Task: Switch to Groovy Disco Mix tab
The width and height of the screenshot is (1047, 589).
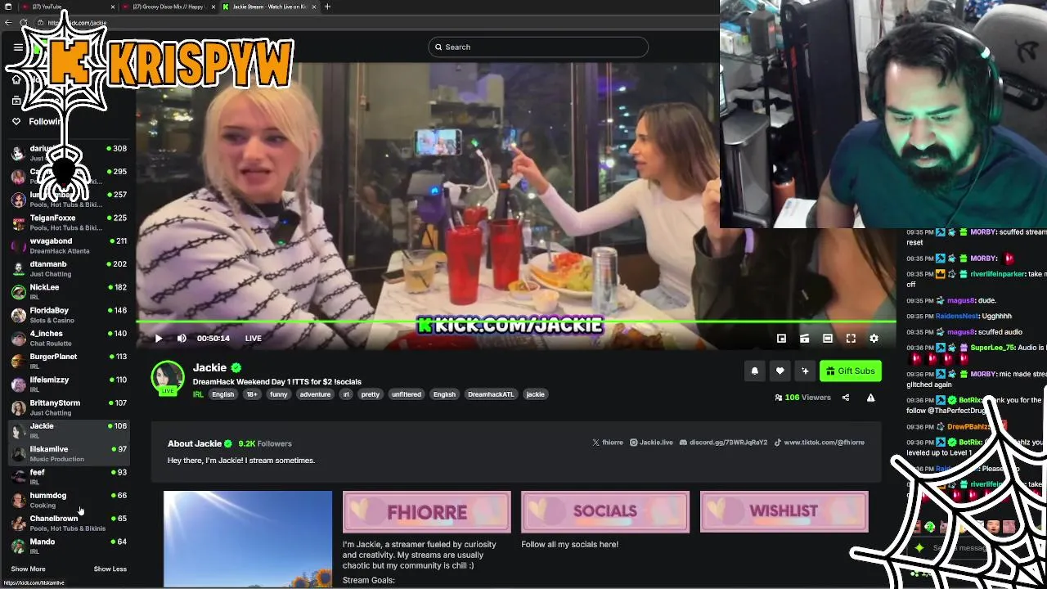Action: point(169,7)
